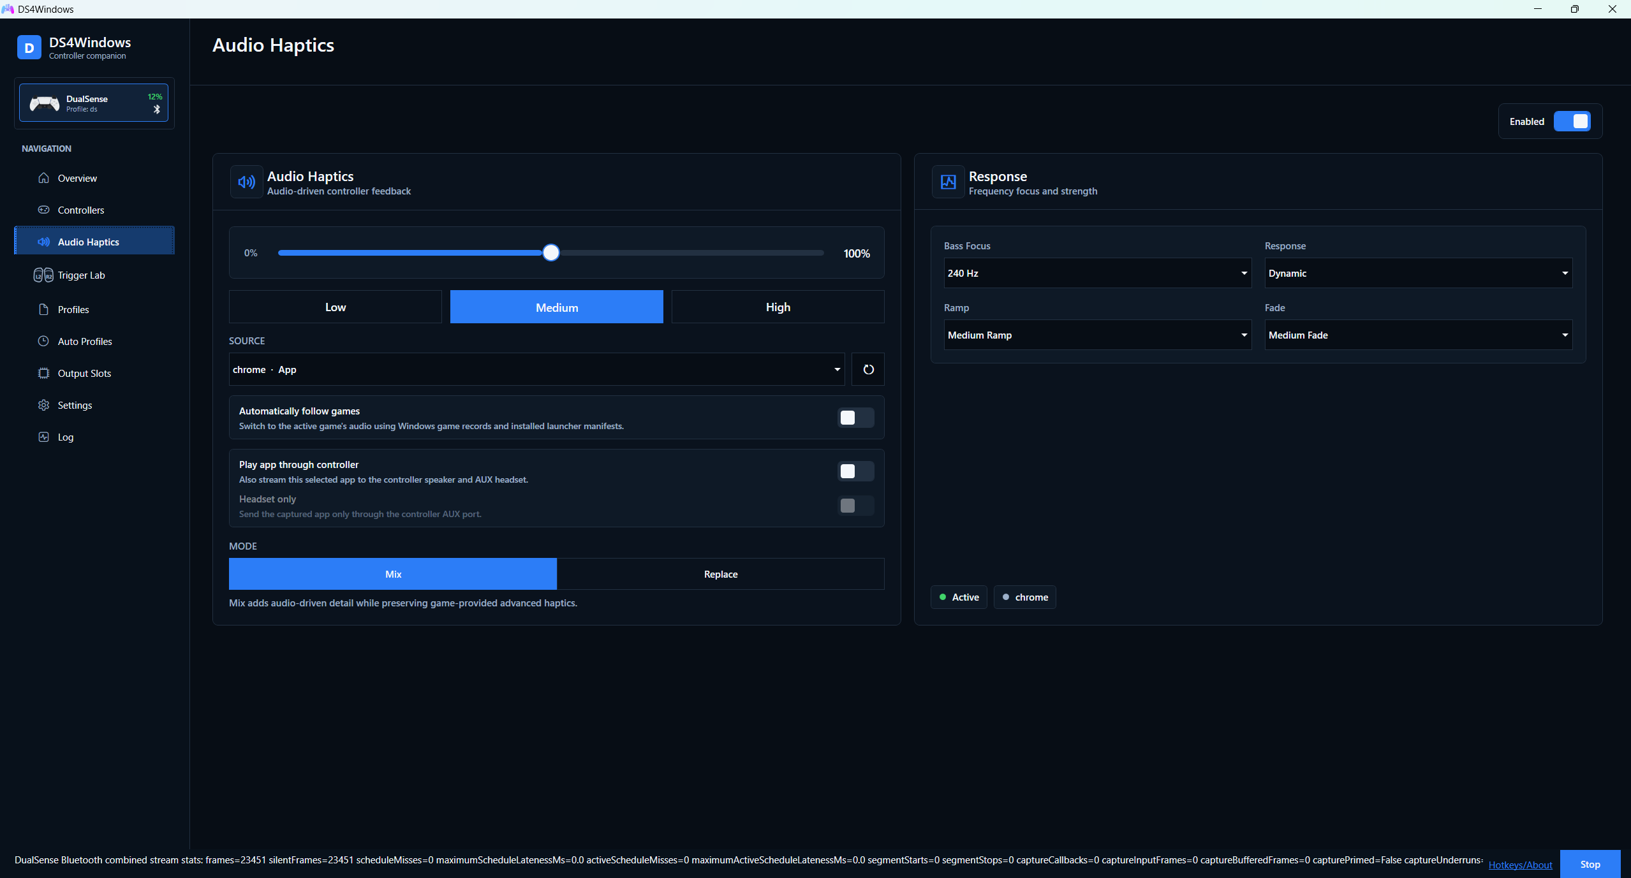
Task: Expand the Medium Fade dropdown
Action: [1418, 335]
